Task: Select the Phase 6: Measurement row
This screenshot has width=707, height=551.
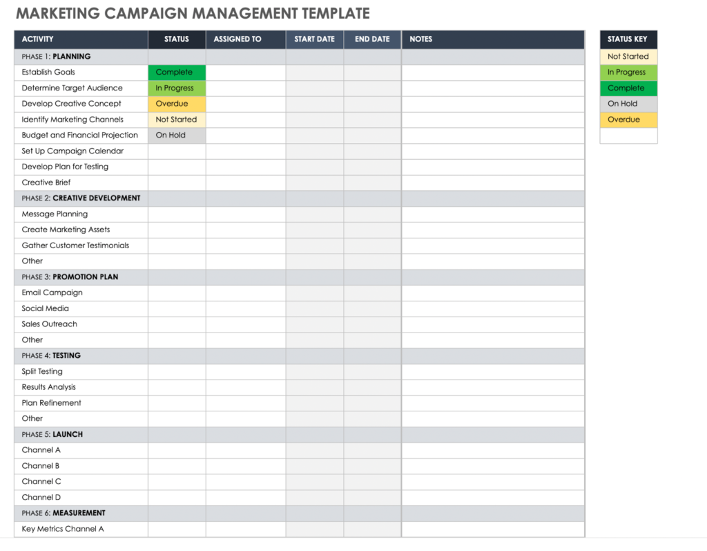Action: 300,514
